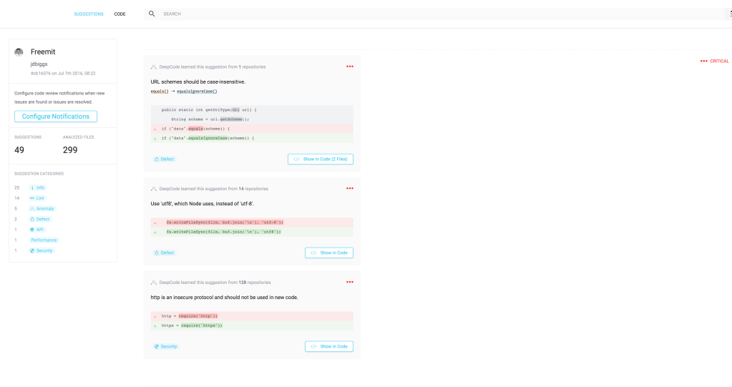Click the Configure Notifications button

pyautogui.click(x=56, y=116)
